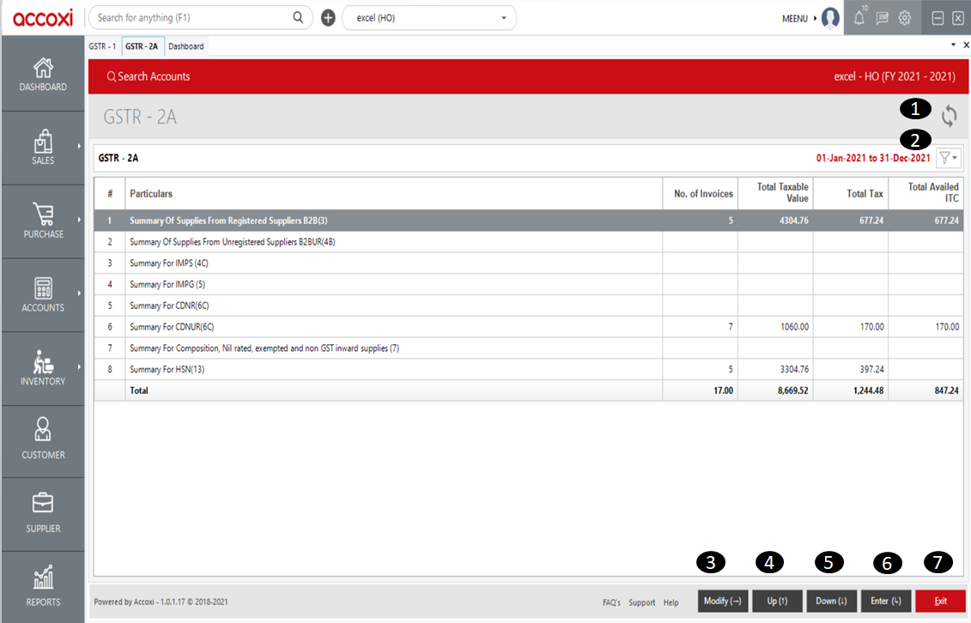Expand the Sales submenu arrow
Viewport: 971px width, 623px height.
(79, 147)
